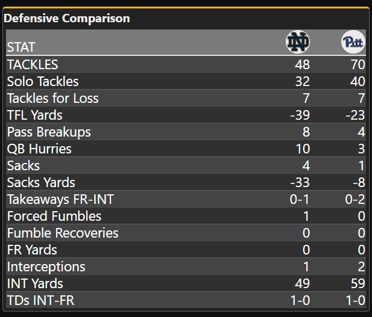Click the Sacks Yards label
372x317 pixels.
(x=41, y=182)
